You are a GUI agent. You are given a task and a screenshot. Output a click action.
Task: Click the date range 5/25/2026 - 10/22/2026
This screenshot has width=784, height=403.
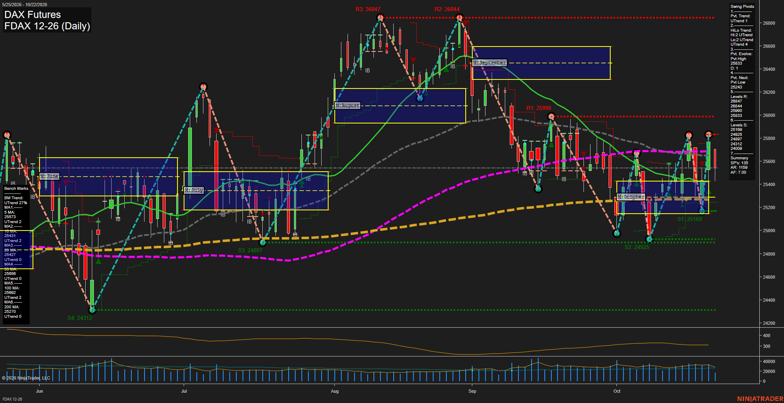tap(25, 5)
